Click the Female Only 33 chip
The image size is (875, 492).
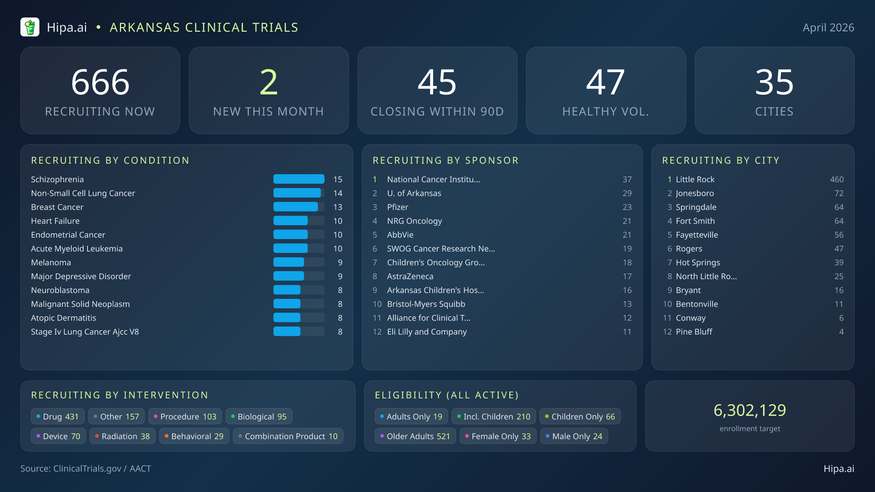[498, 436]
